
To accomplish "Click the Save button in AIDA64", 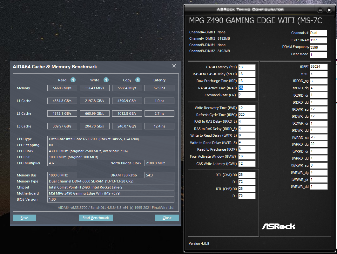I will pyautogui.click(x=24, y=218).
